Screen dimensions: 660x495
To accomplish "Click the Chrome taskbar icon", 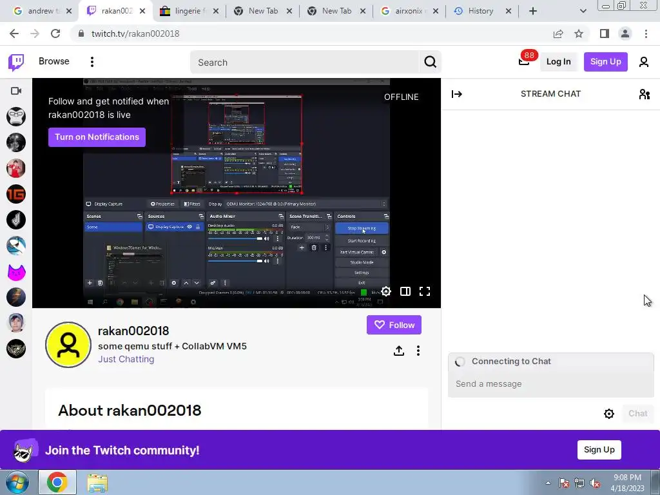I will (x=57, y=482).
